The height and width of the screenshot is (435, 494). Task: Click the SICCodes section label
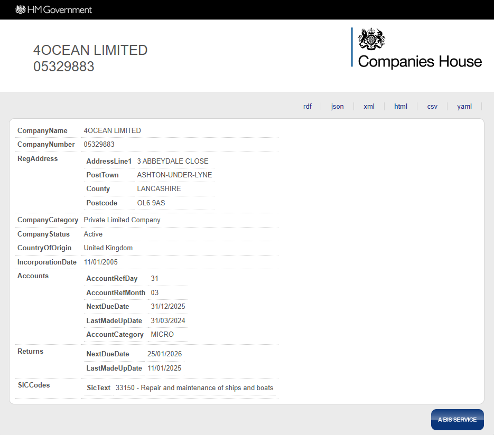[34, 385]
